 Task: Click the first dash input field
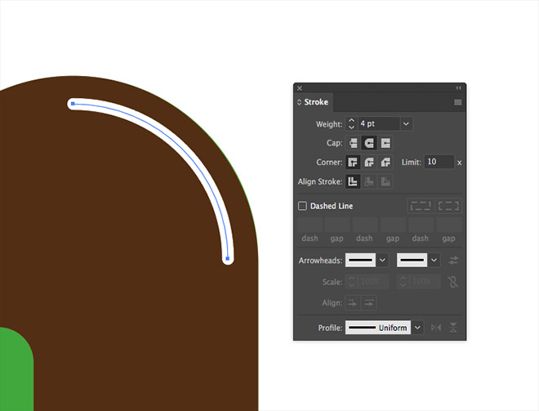310,225
